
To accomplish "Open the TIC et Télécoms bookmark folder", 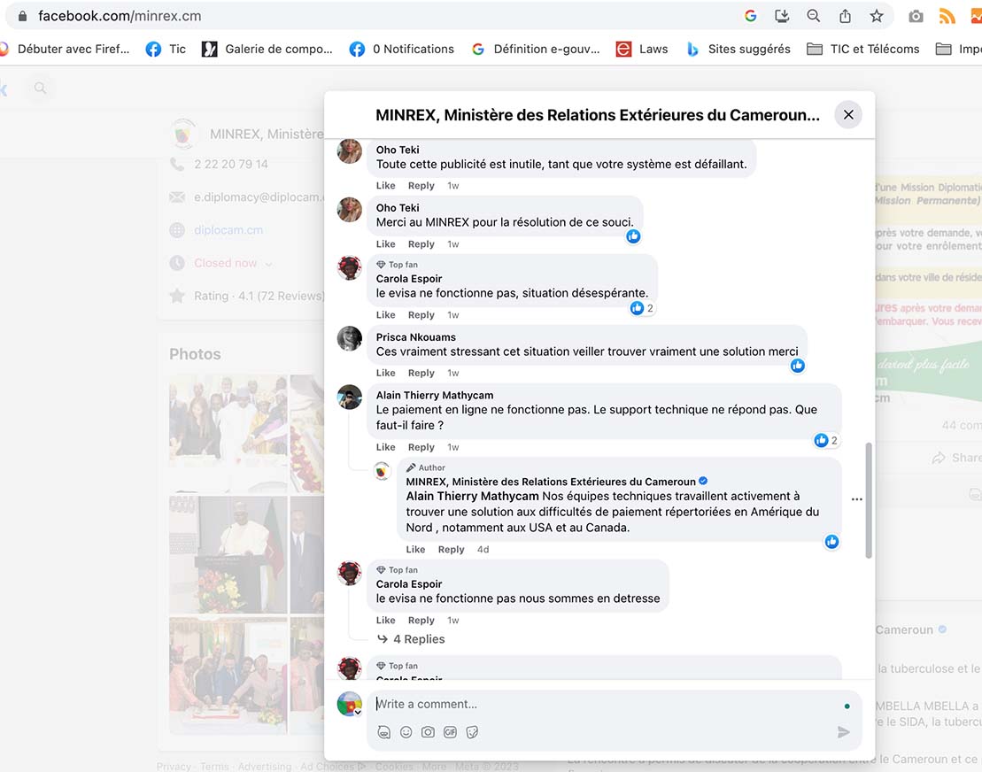I will pyautogui.click(x=863, y=49).
